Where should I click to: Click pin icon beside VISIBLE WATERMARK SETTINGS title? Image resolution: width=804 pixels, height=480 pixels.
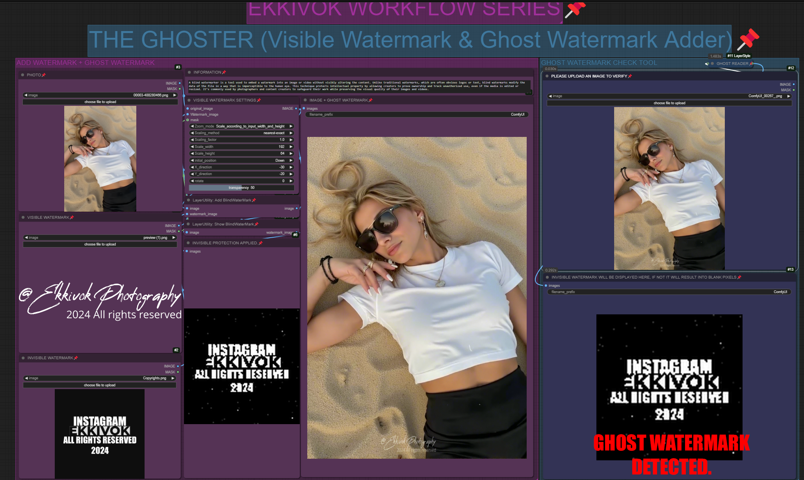click(259, 100)
